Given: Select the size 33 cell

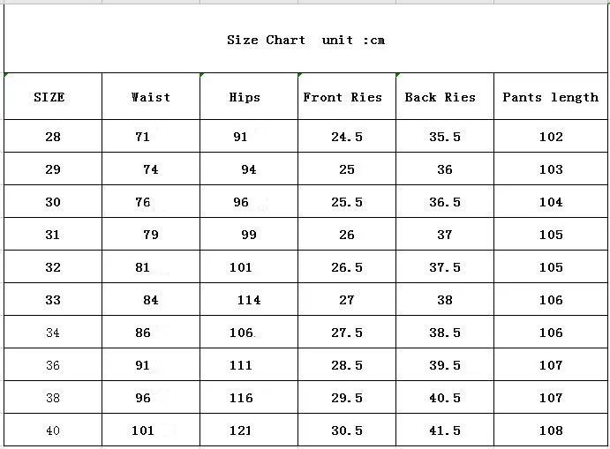Looking at the screenshot, I should point(53,299).
